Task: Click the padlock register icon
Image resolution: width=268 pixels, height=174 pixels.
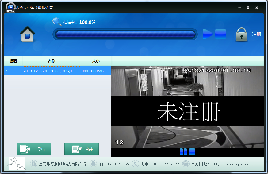Action: (x=242, y=34)
